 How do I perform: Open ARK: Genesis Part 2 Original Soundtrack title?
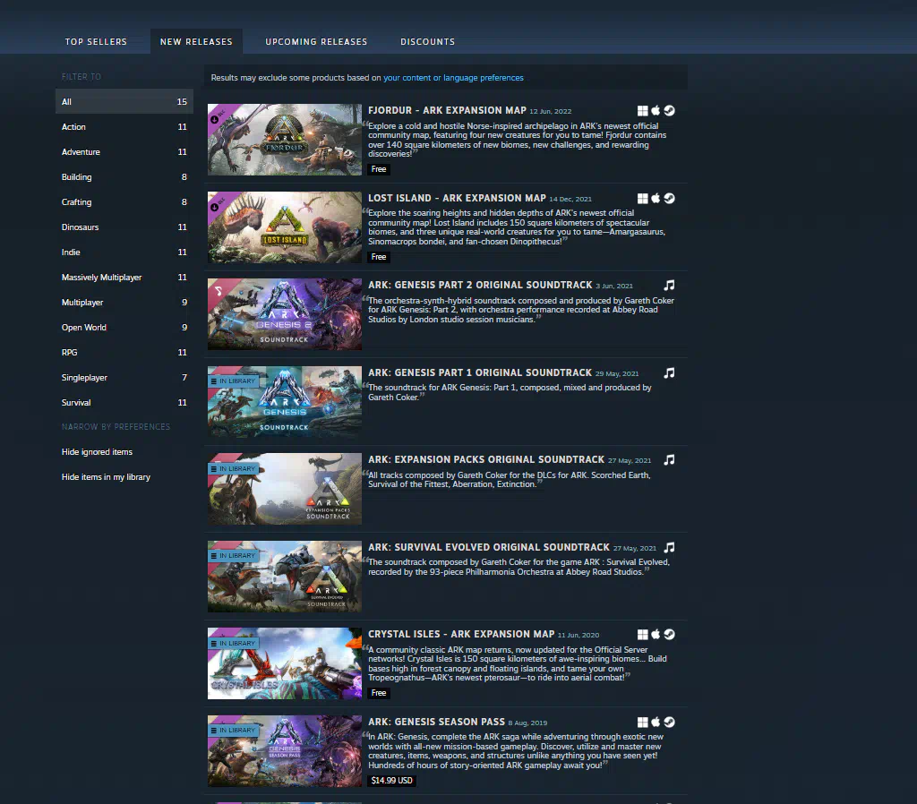click(x=480, y=285)
